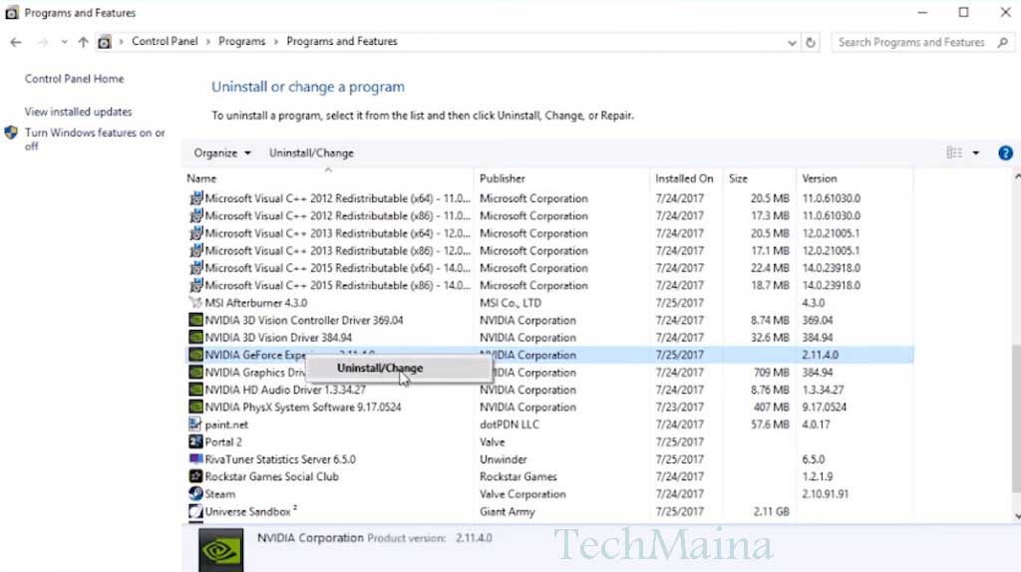Click publisher cell dotPDN LLC

510,425
